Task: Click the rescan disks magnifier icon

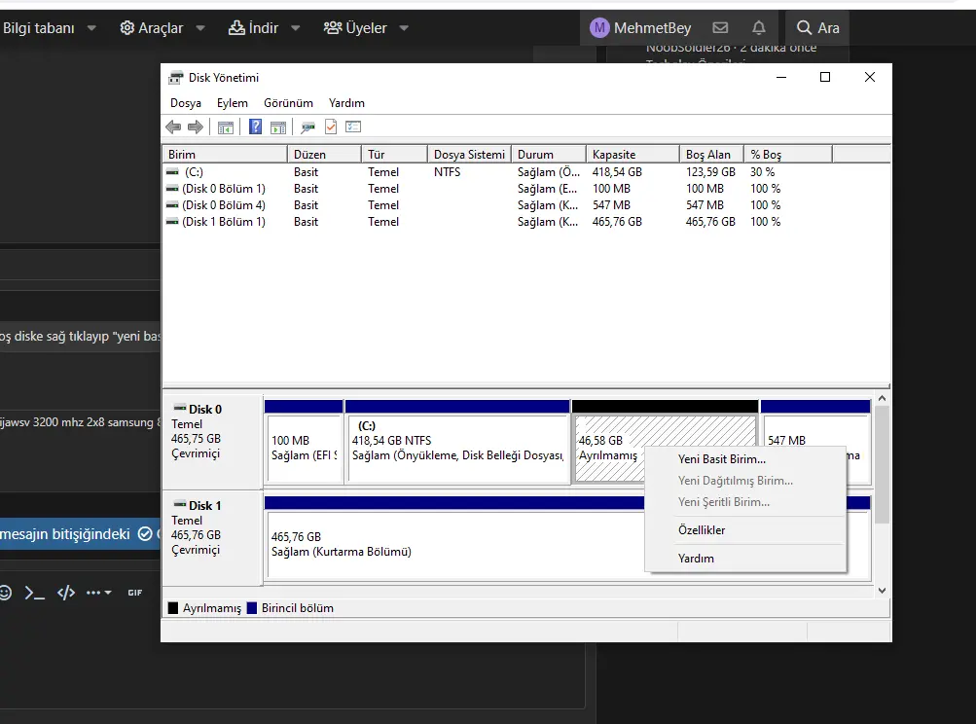Action: click(307, 127)
